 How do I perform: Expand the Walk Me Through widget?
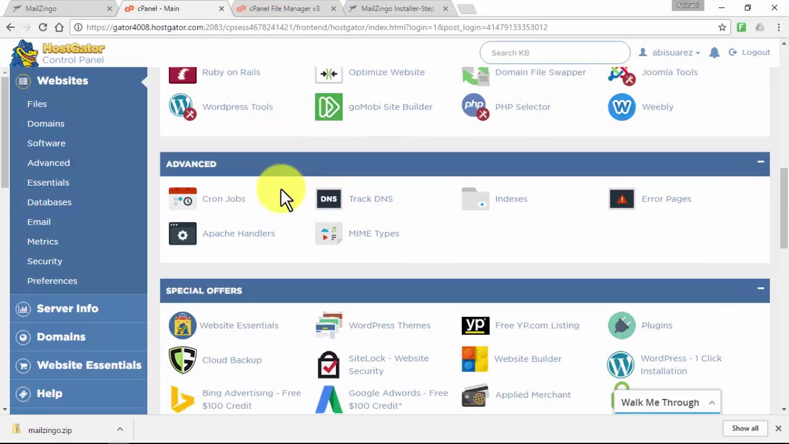(x=712, y=403)
